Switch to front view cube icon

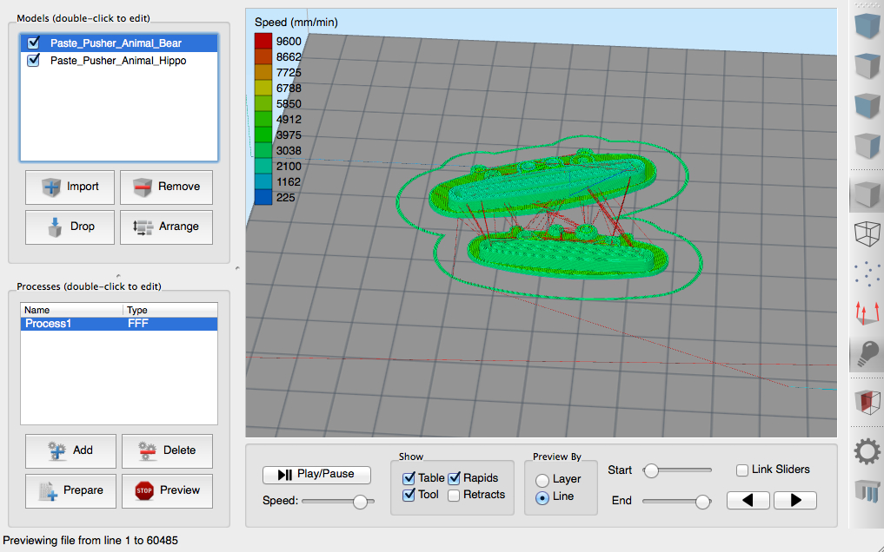(x=867, y=105)
